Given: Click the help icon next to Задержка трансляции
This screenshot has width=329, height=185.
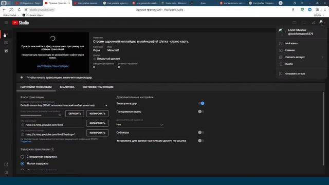Looking at the screenshot, I should pos(52,150).
